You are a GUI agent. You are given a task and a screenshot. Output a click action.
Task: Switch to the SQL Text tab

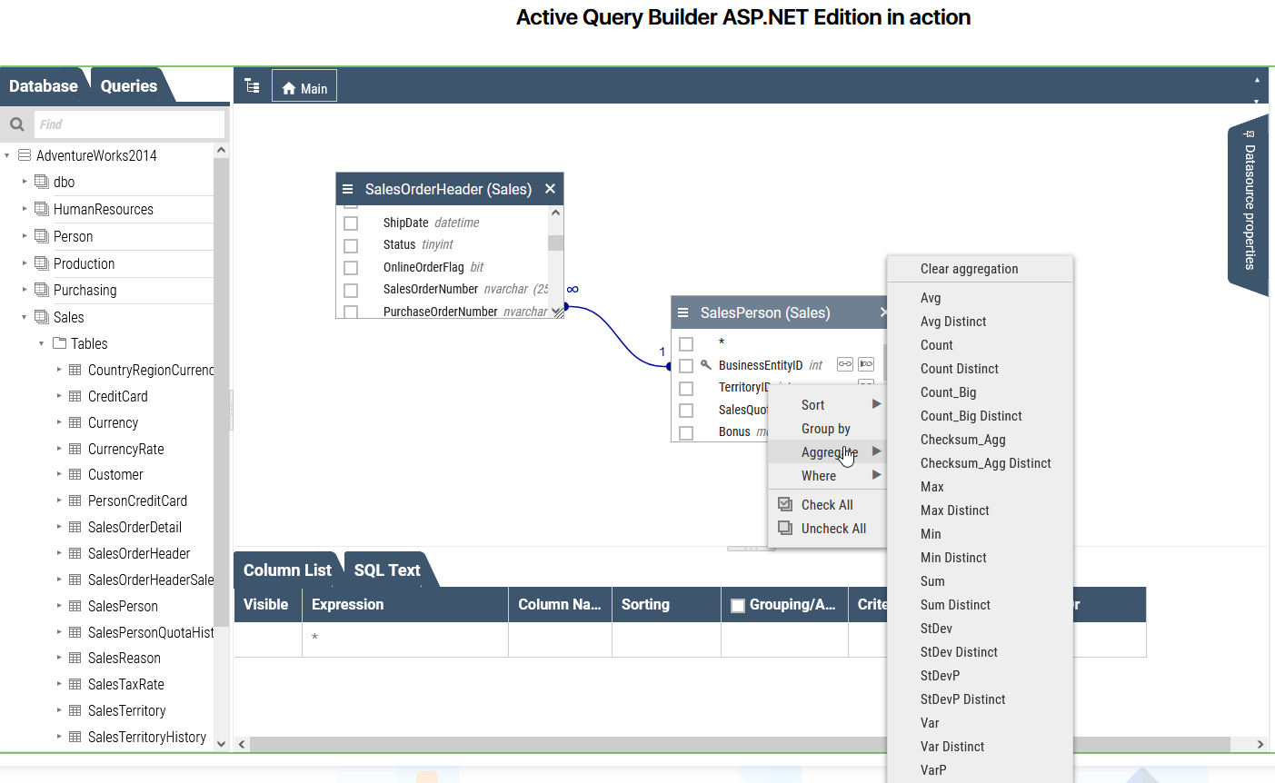tap(385, 570)
